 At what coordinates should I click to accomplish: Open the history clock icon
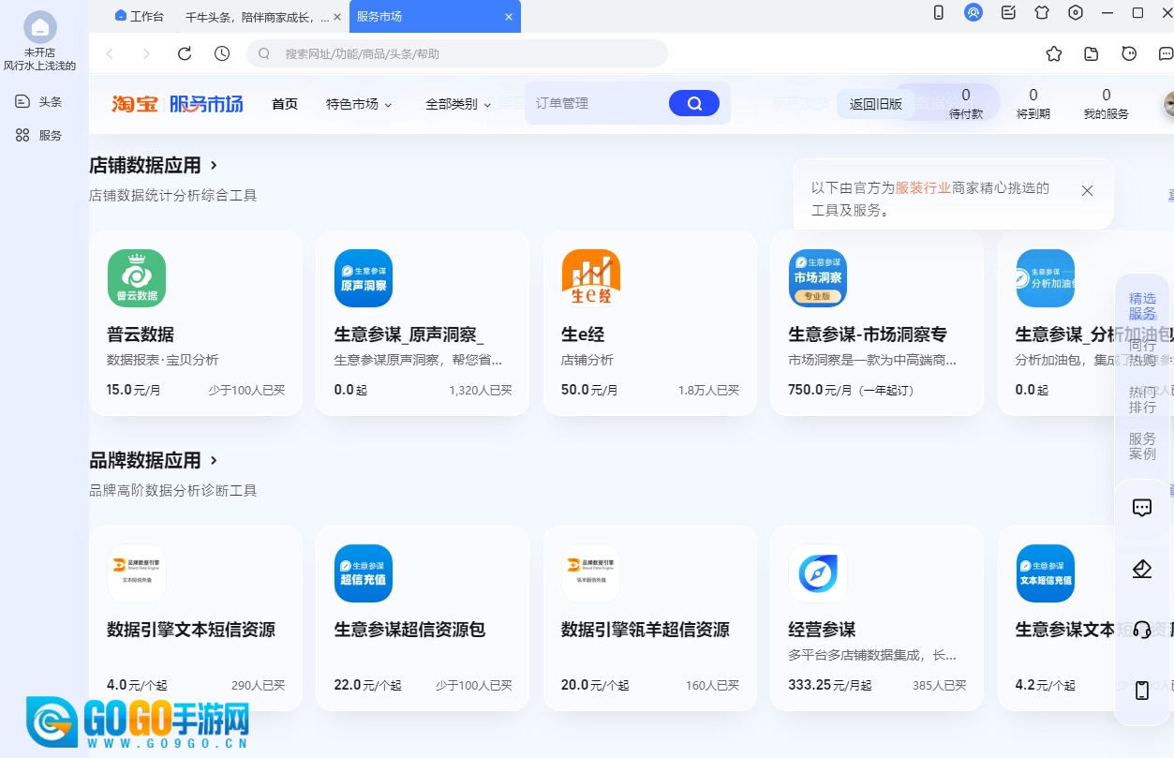click(x=222, y=53)
